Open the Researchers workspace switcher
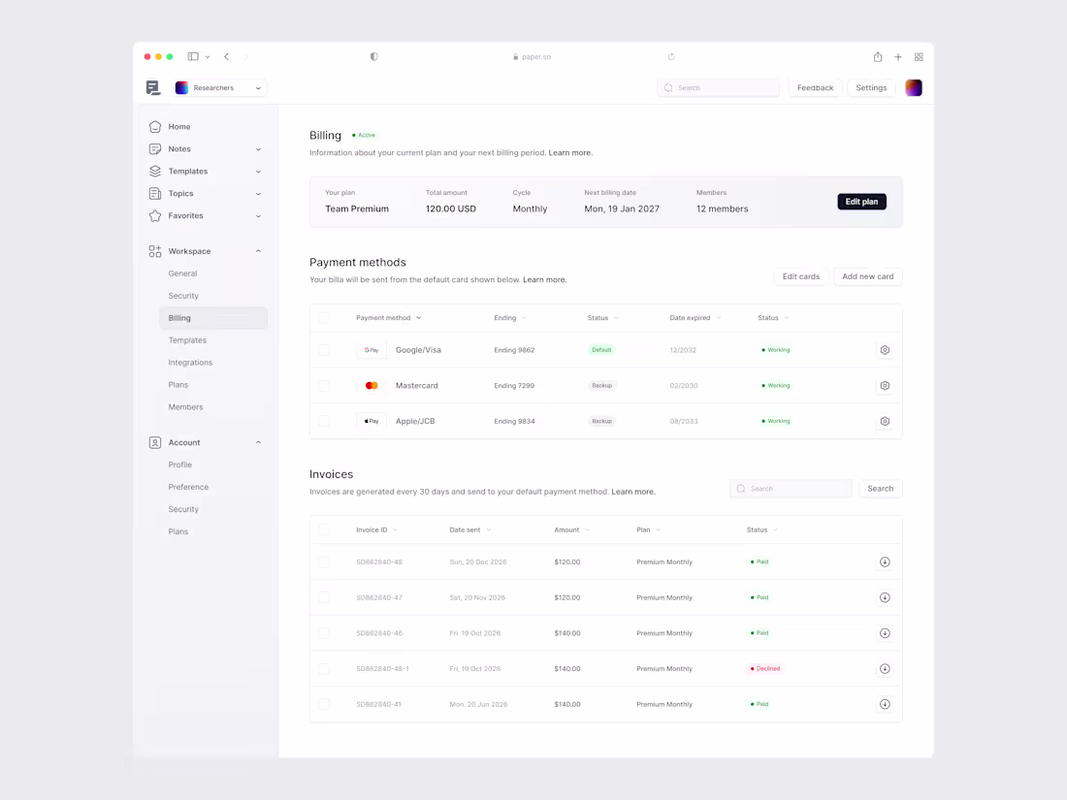1067x800 pixels. 218,87
